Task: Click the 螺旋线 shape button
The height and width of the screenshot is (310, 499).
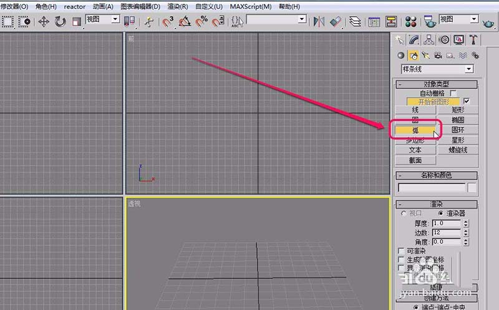Action: click(458, 150)
